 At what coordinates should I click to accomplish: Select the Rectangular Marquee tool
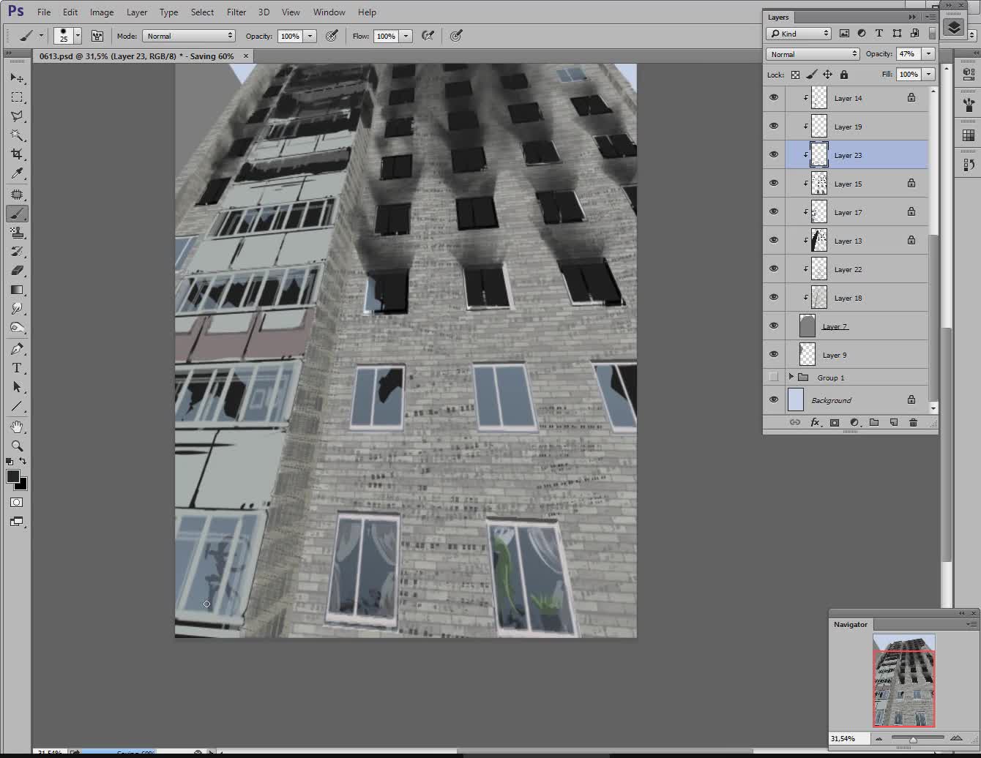click(x=17, y=97)
